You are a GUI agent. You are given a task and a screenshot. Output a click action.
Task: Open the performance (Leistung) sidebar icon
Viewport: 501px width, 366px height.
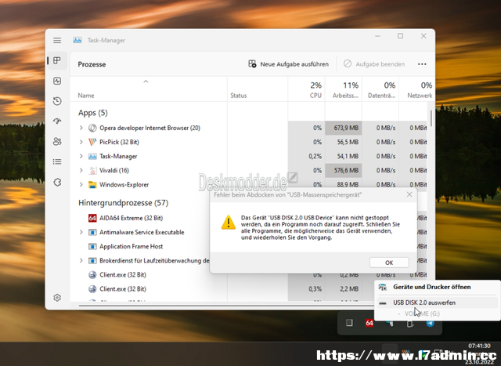click(57, 81)
